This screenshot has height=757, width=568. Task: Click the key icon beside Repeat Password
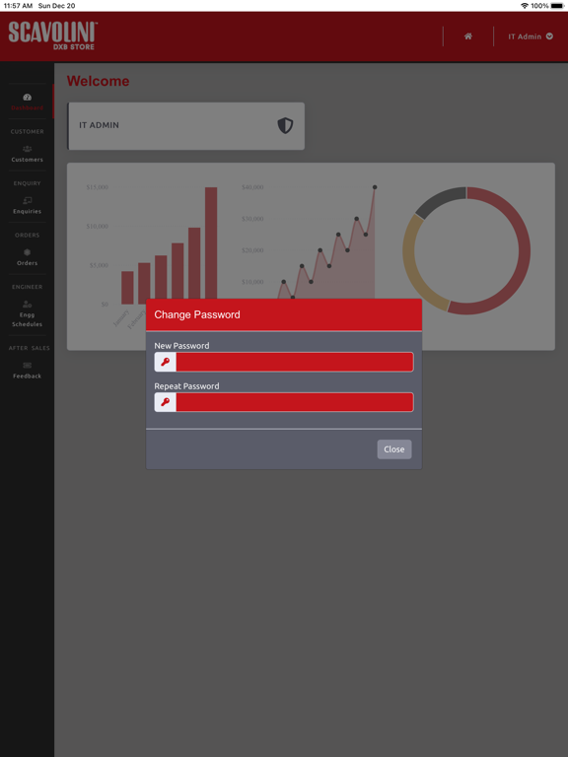pyautogui.click(x=166, y=402)
